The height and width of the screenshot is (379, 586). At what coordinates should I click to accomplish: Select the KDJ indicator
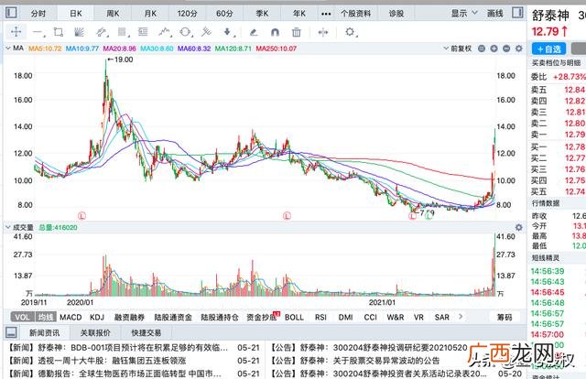[97, 318]
